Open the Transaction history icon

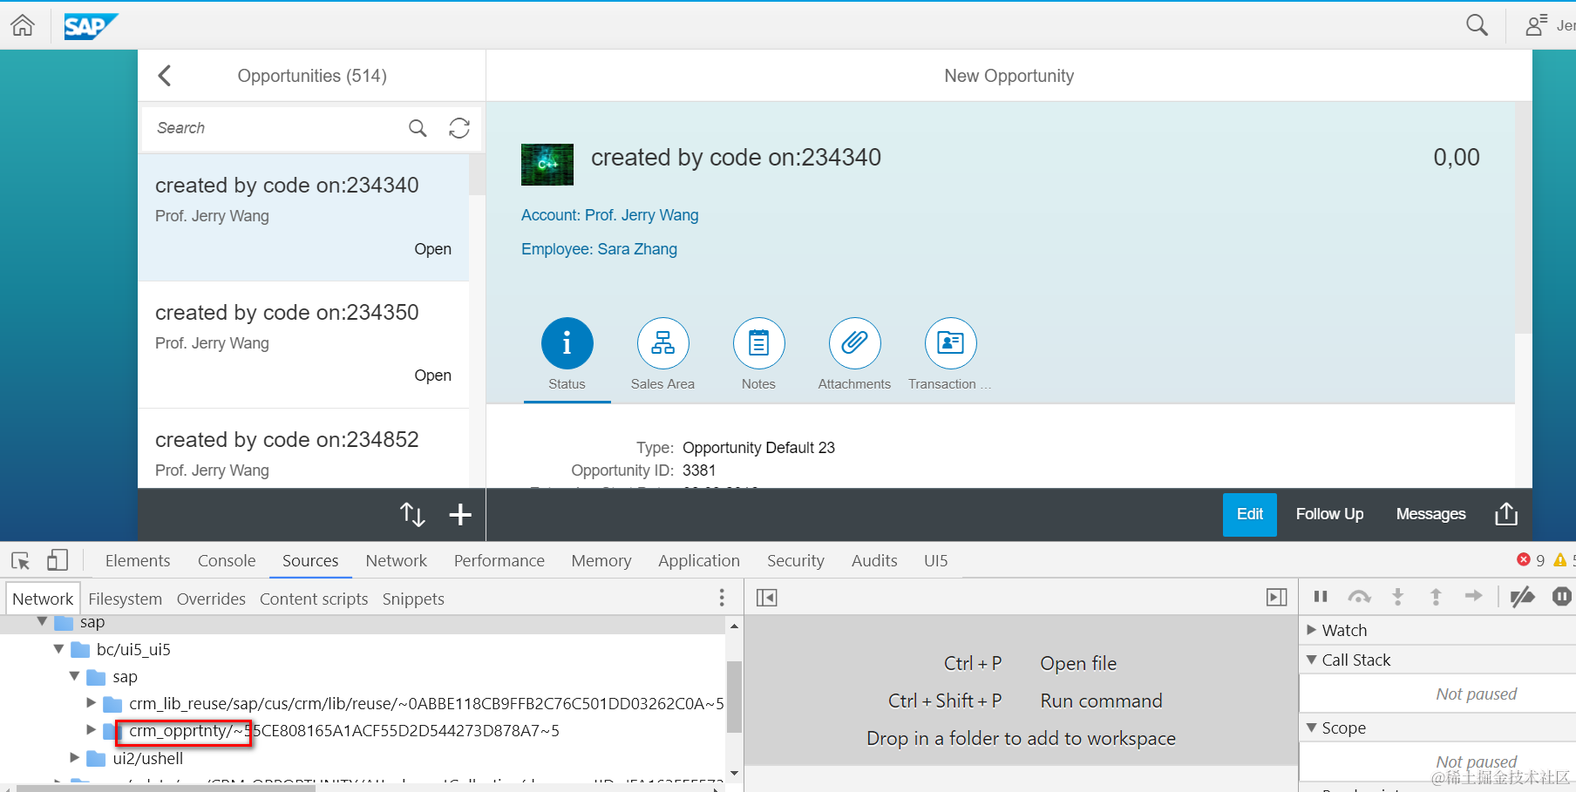[951, 343]
